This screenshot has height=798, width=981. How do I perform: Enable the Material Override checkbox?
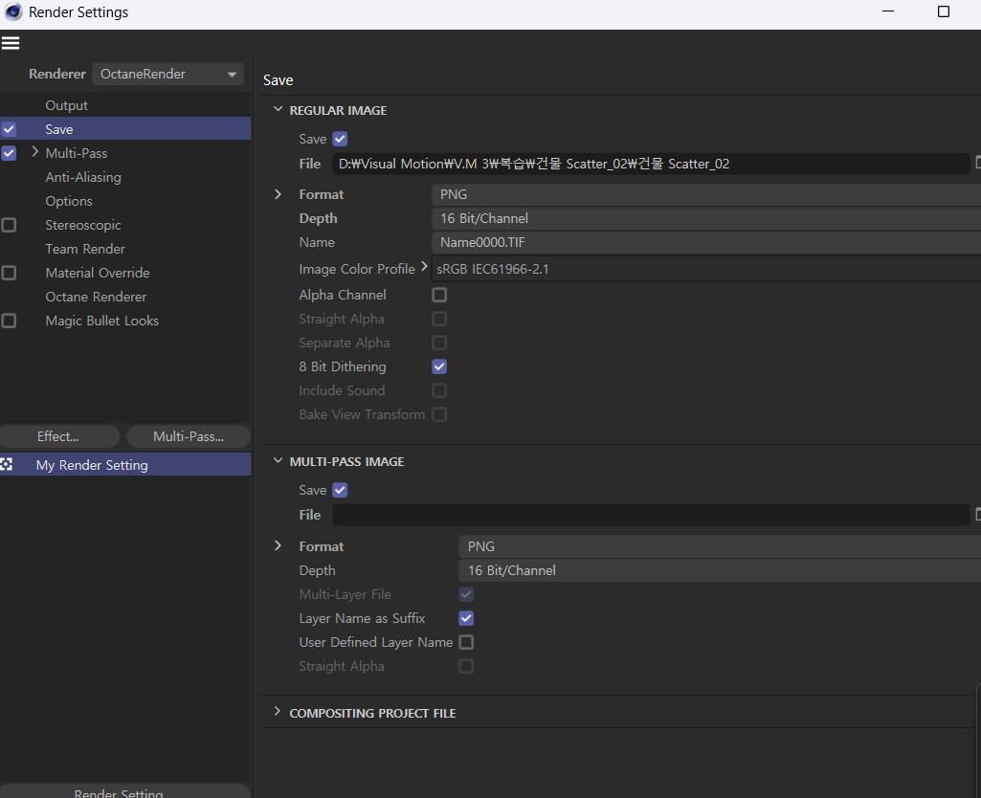pyautogui.click(x=9, y=273)
